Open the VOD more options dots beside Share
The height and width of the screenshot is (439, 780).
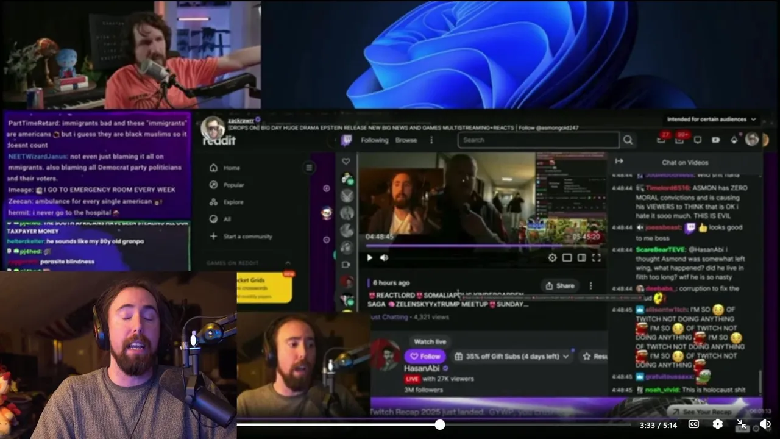pyautogui.click(x=590, y=285)
